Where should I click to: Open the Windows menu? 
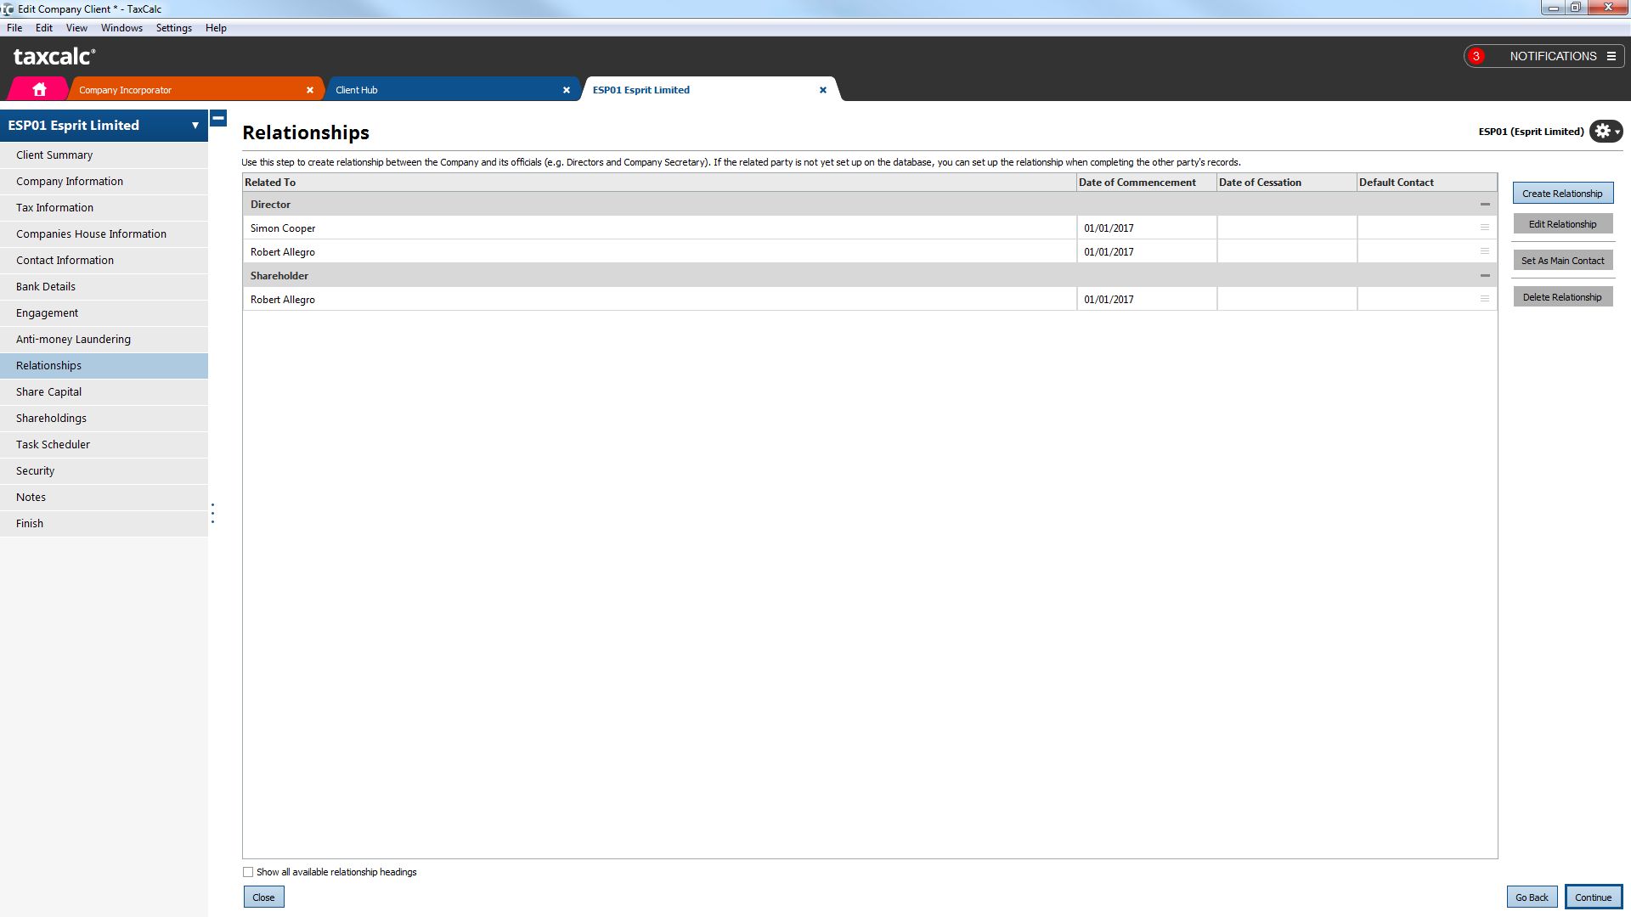pyautogui.click(x=121, y=28)
